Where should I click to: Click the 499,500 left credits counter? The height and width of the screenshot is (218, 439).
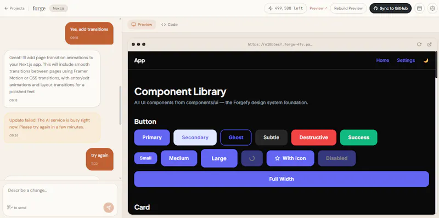coord(285,8)
